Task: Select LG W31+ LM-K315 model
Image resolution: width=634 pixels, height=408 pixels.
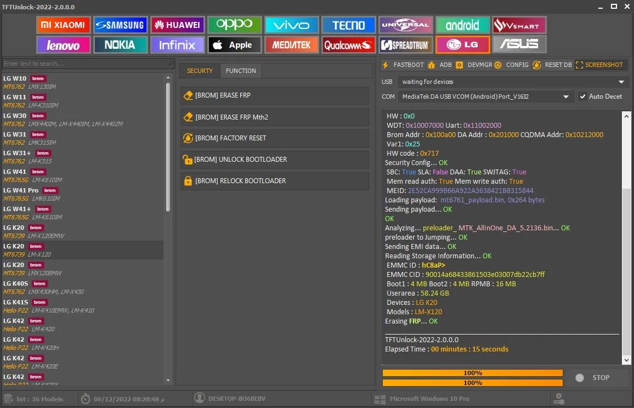Action: pyautogui.click(x=82, y=157)
